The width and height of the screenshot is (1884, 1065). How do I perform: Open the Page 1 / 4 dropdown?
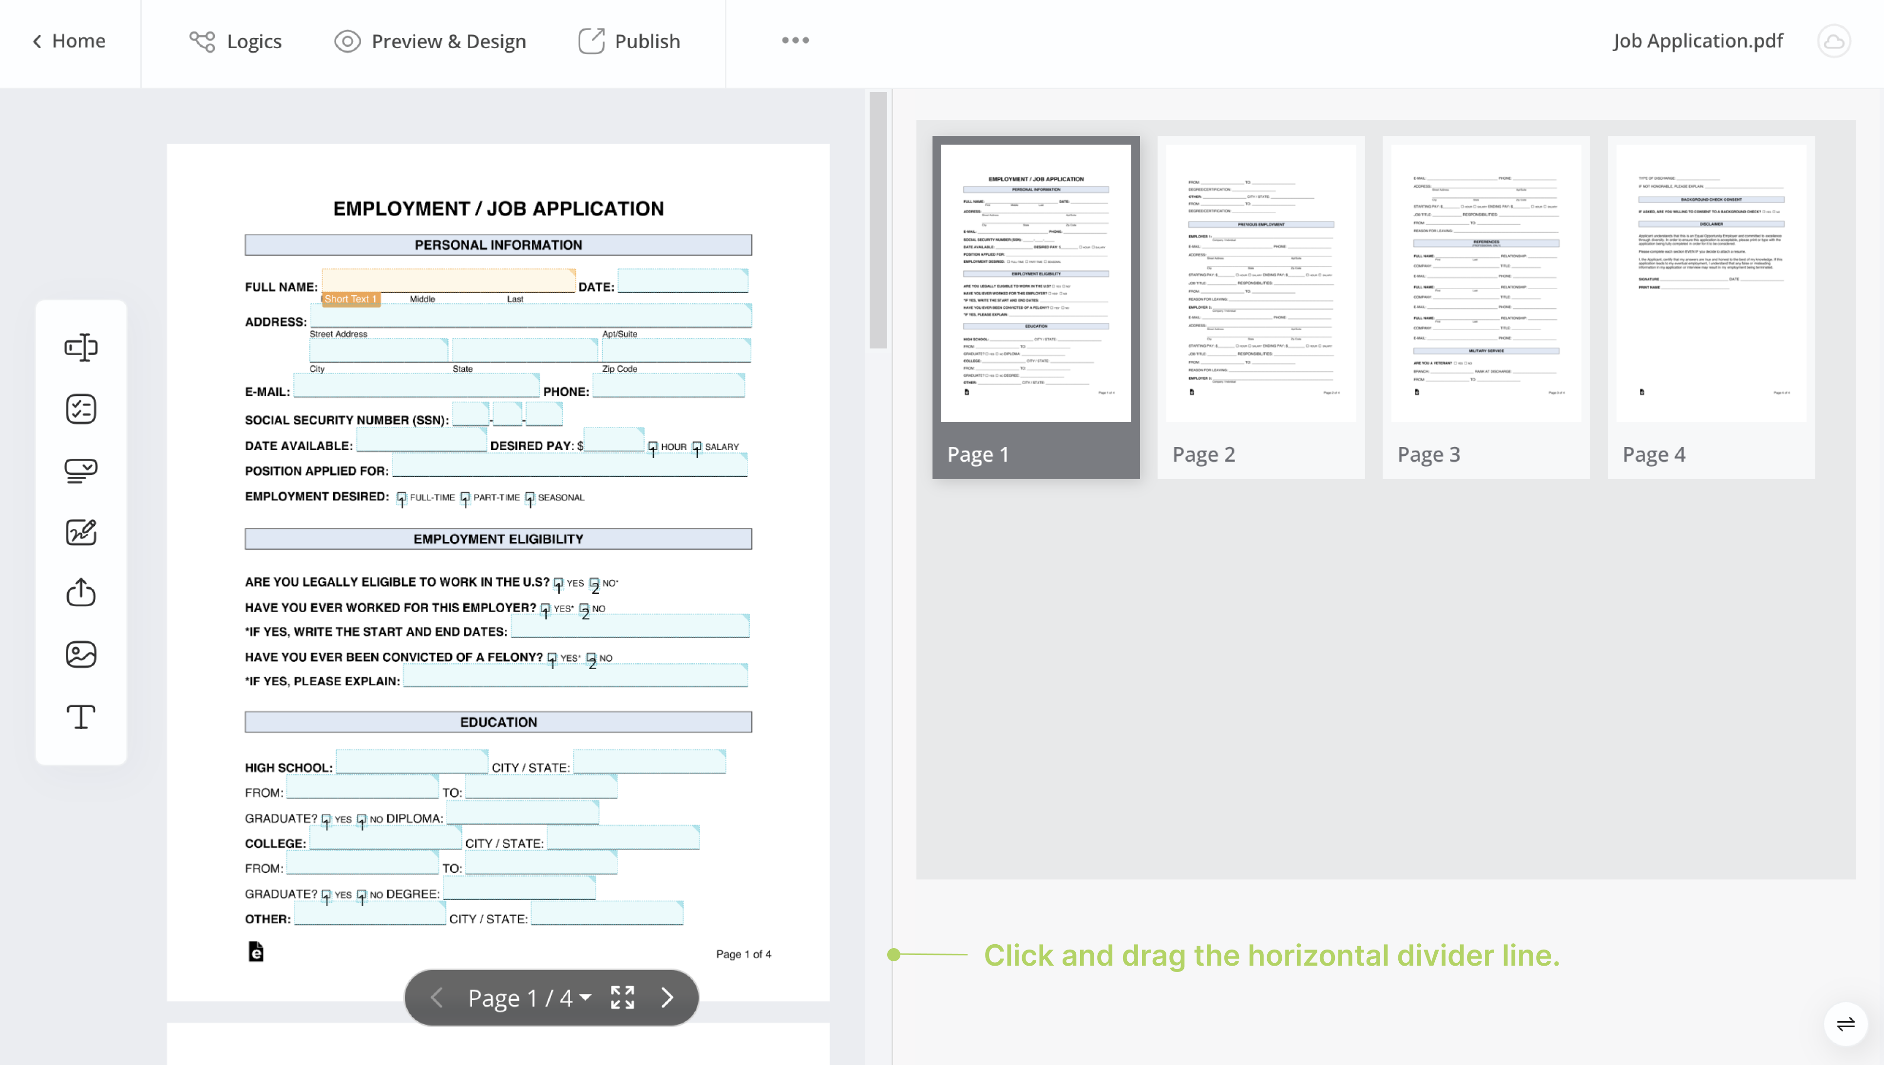coord(530,998)
